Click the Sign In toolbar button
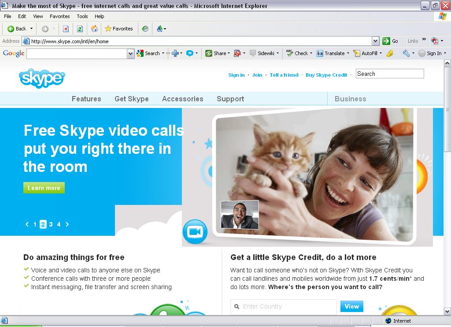This screenshot has width=451, height=327. point(430,53)
